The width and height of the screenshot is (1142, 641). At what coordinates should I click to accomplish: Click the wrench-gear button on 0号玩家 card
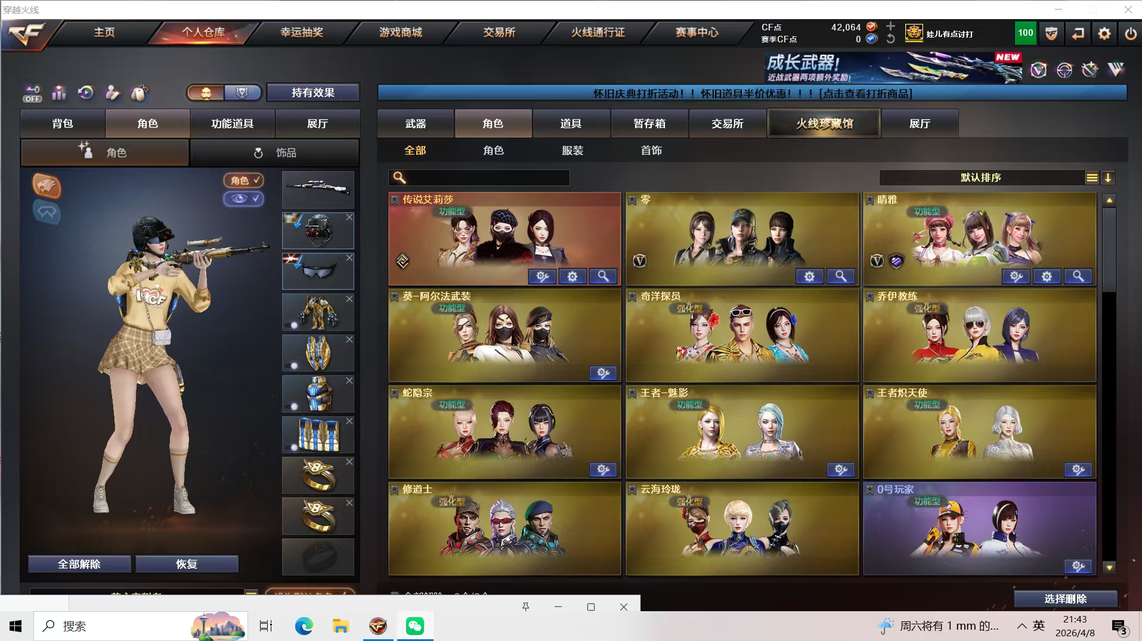point(1078,566)
